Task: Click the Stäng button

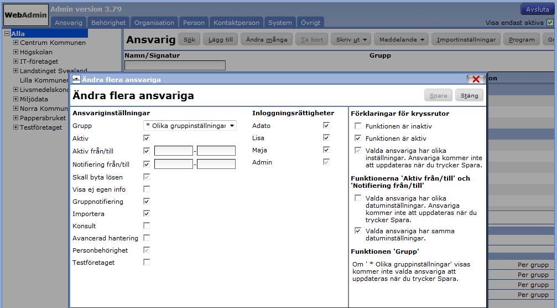Action: pyautogui.click(x=469, y=95)
